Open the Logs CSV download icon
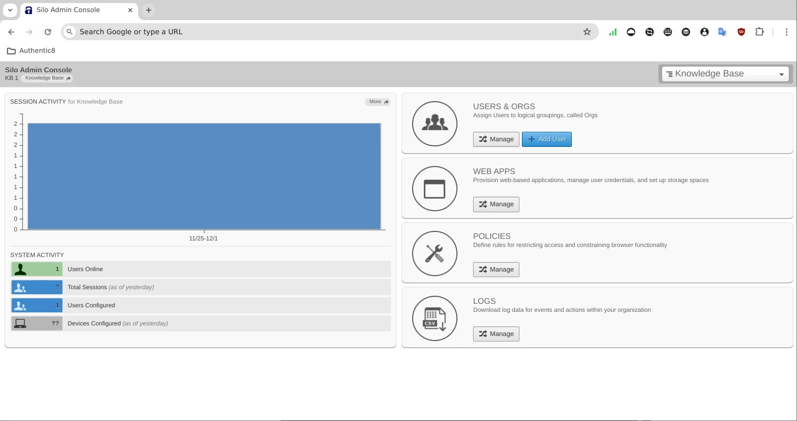 click(x=434, y=318)
